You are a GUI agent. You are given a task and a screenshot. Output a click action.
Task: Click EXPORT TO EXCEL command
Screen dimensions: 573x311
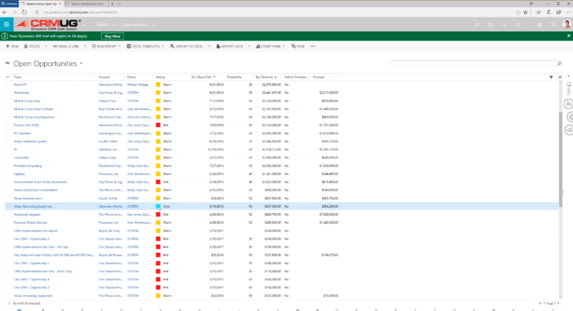187,46
